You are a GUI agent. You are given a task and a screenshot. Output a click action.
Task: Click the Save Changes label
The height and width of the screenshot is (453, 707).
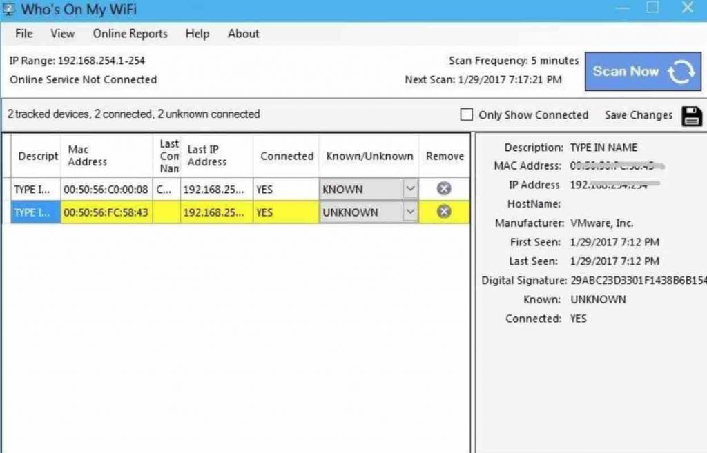pyautogui.click(x=638, y=115)
